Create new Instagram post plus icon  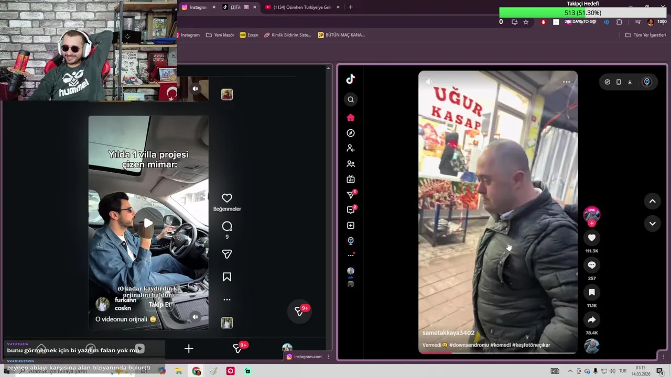click(189, 349)
